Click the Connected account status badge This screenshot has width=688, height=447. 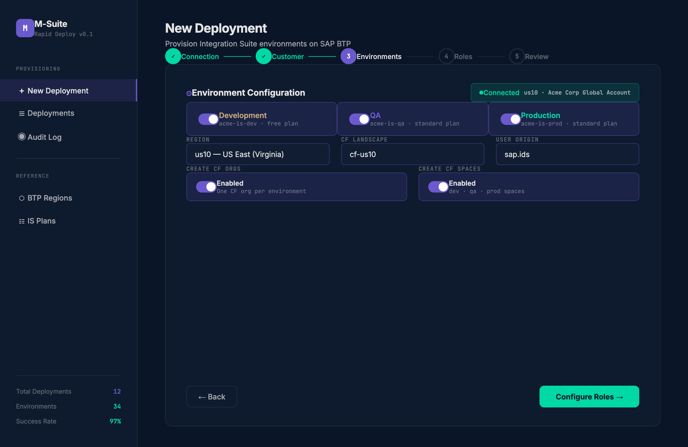point(554,93)
